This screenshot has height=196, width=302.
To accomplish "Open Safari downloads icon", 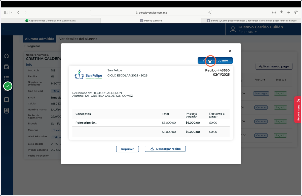I will point(274,13).
